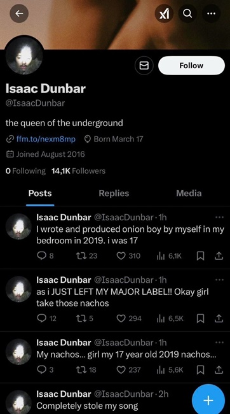
Task: Compose a new post with plus button
Action: click(208, 401)
